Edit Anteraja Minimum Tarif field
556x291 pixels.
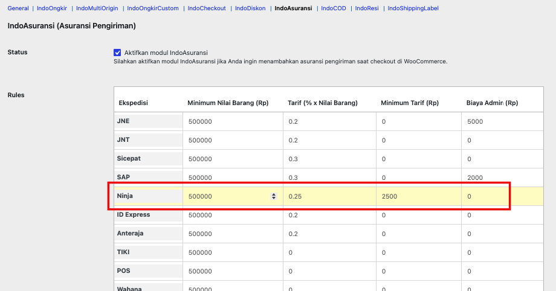pos(419,234)
